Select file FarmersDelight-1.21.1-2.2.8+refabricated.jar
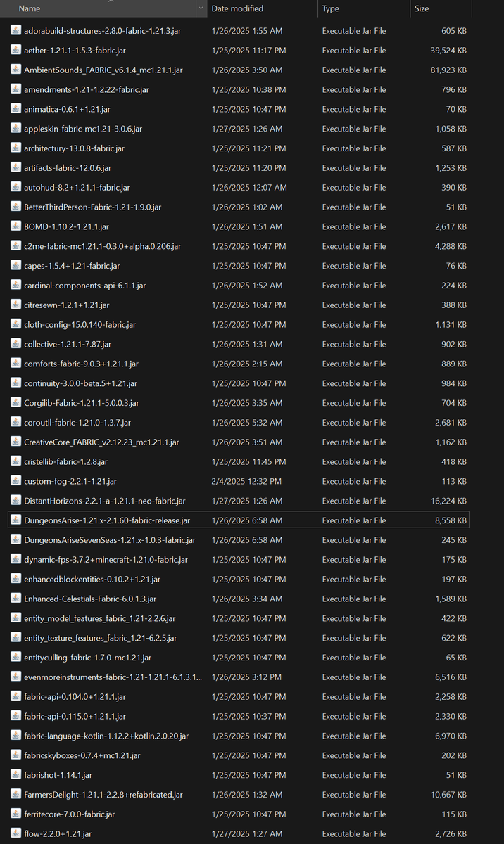The image size is (504, 844). pos(103,795)
